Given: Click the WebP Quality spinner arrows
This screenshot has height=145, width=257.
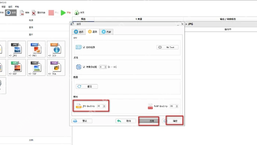Looking at the screenshot, I should click(x=177, y=106).
